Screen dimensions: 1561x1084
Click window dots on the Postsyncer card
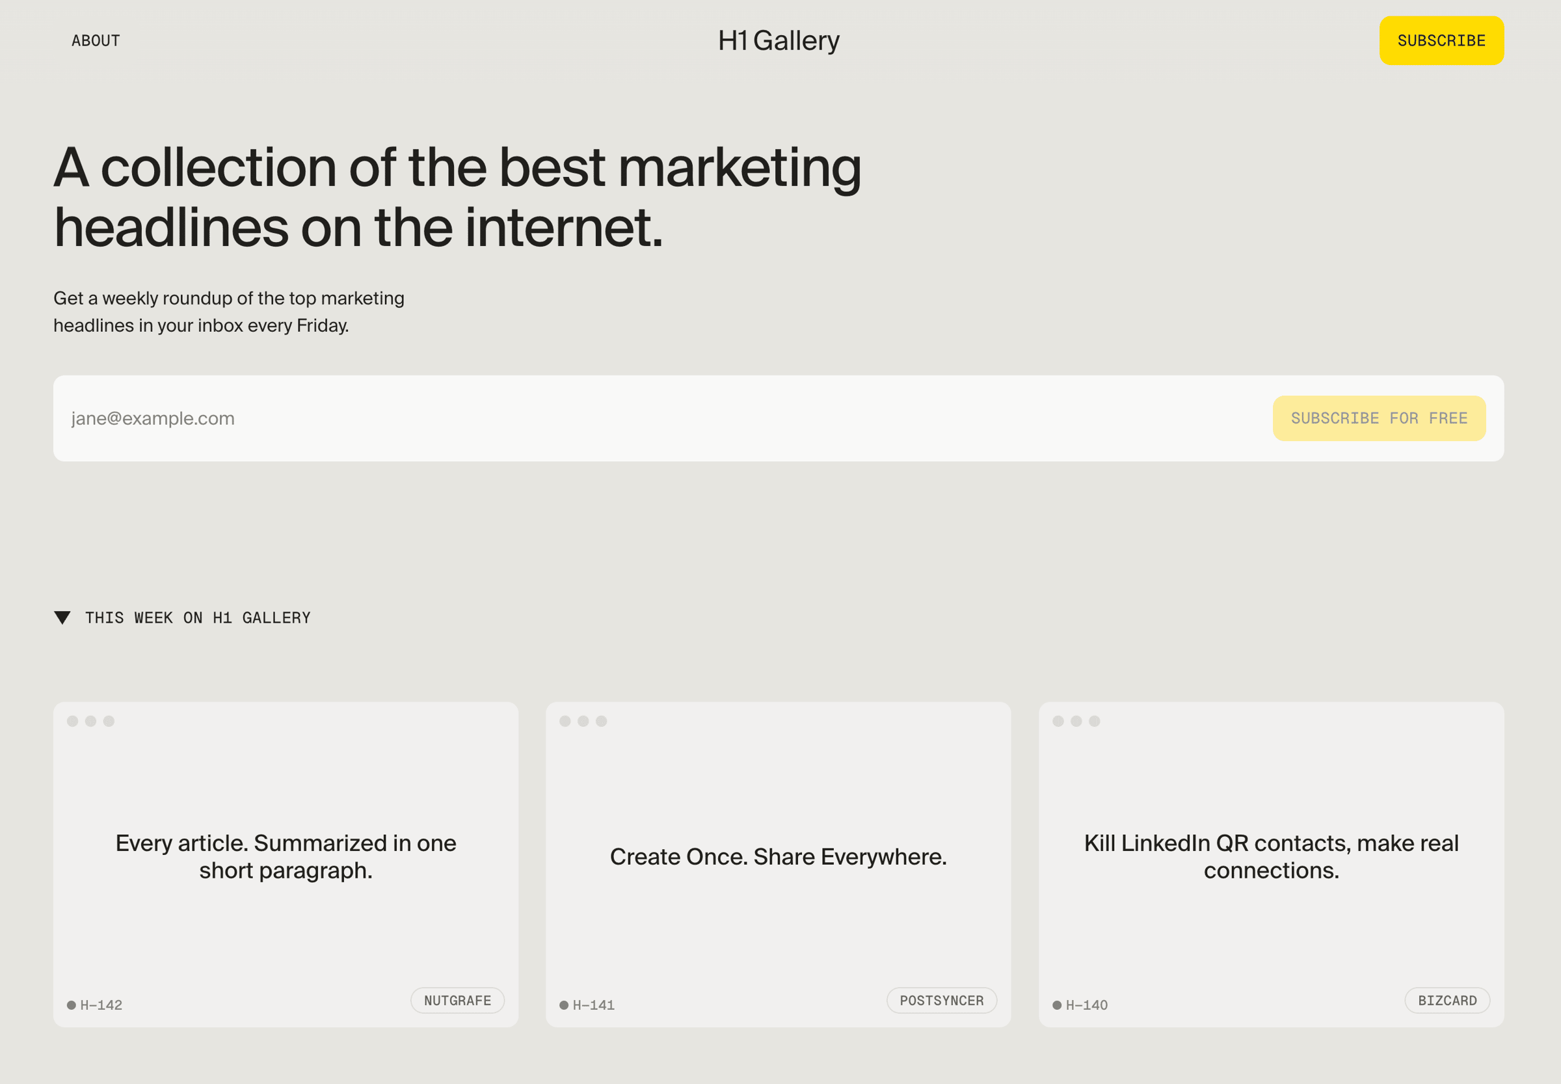[583, 722]
